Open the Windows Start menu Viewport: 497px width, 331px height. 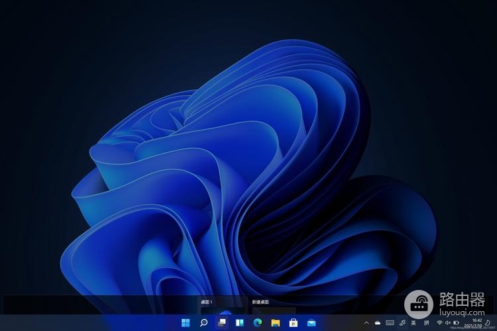[x=186, y=323]
